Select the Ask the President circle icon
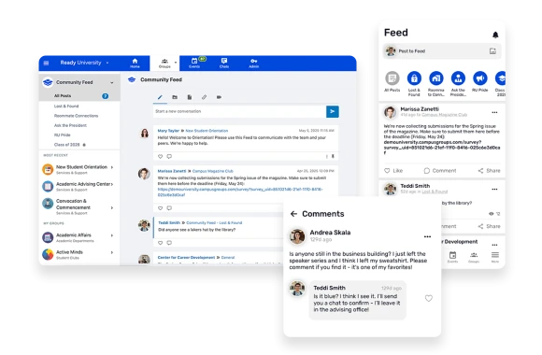This screenshot has width=542, height=355. coord(458,78)
